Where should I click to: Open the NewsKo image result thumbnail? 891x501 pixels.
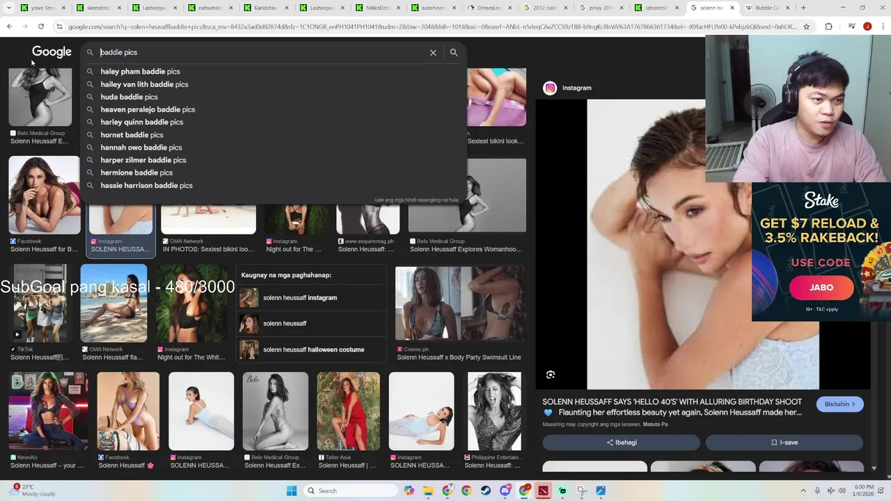pos(48,411)
